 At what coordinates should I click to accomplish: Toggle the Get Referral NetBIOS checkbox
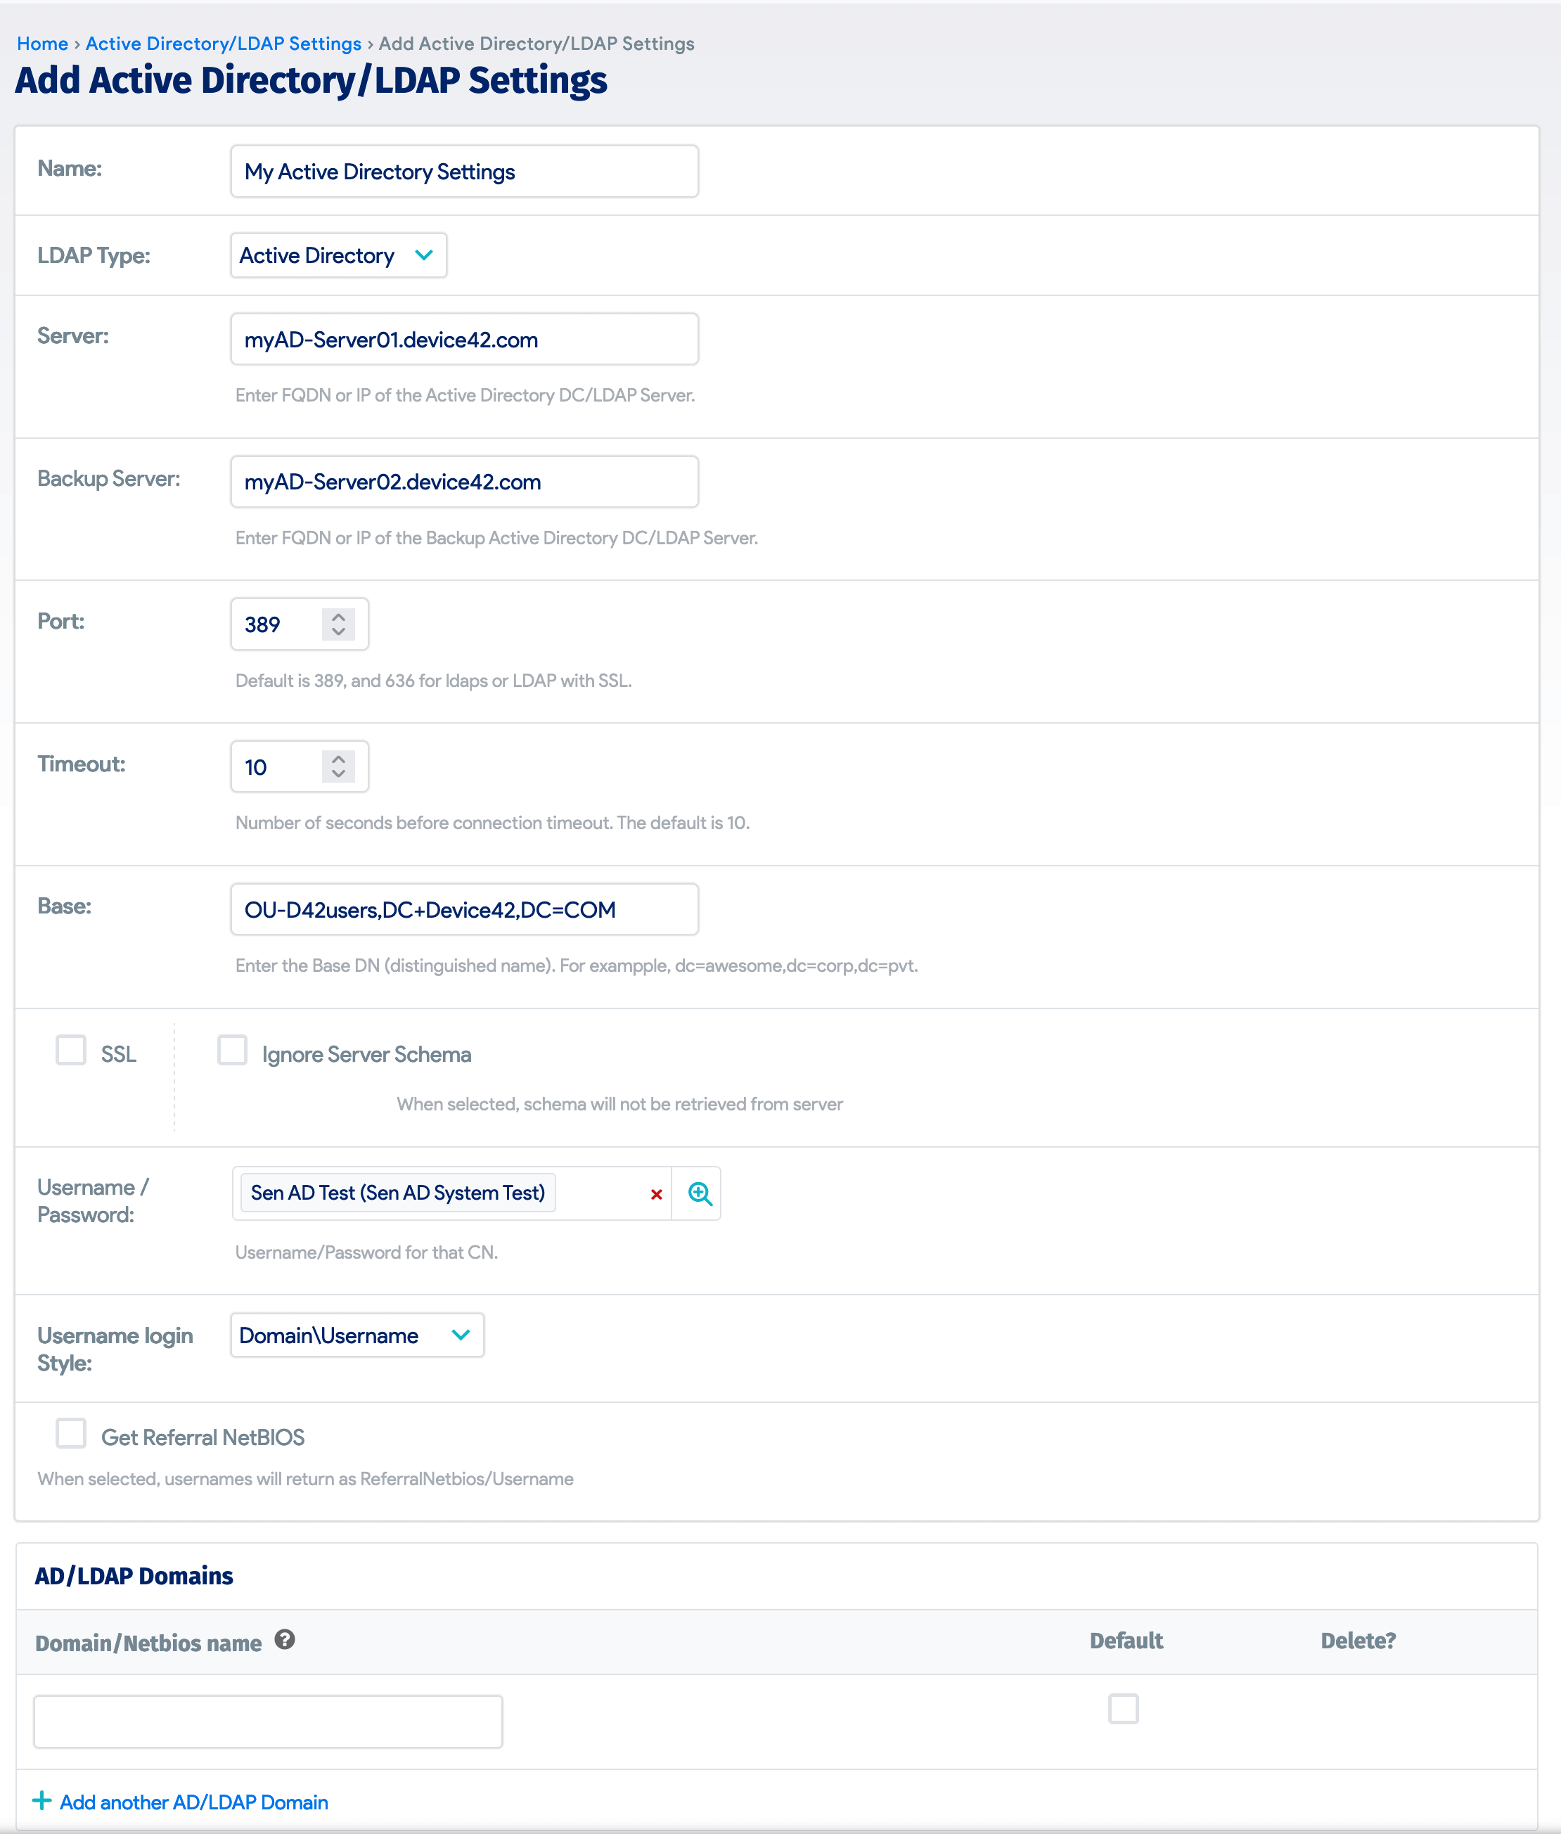pos(71,1433)
